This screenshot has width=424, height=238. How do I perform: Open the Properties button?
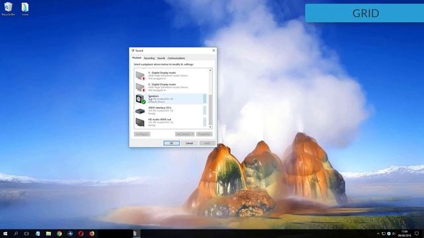(x=204, y=134)
